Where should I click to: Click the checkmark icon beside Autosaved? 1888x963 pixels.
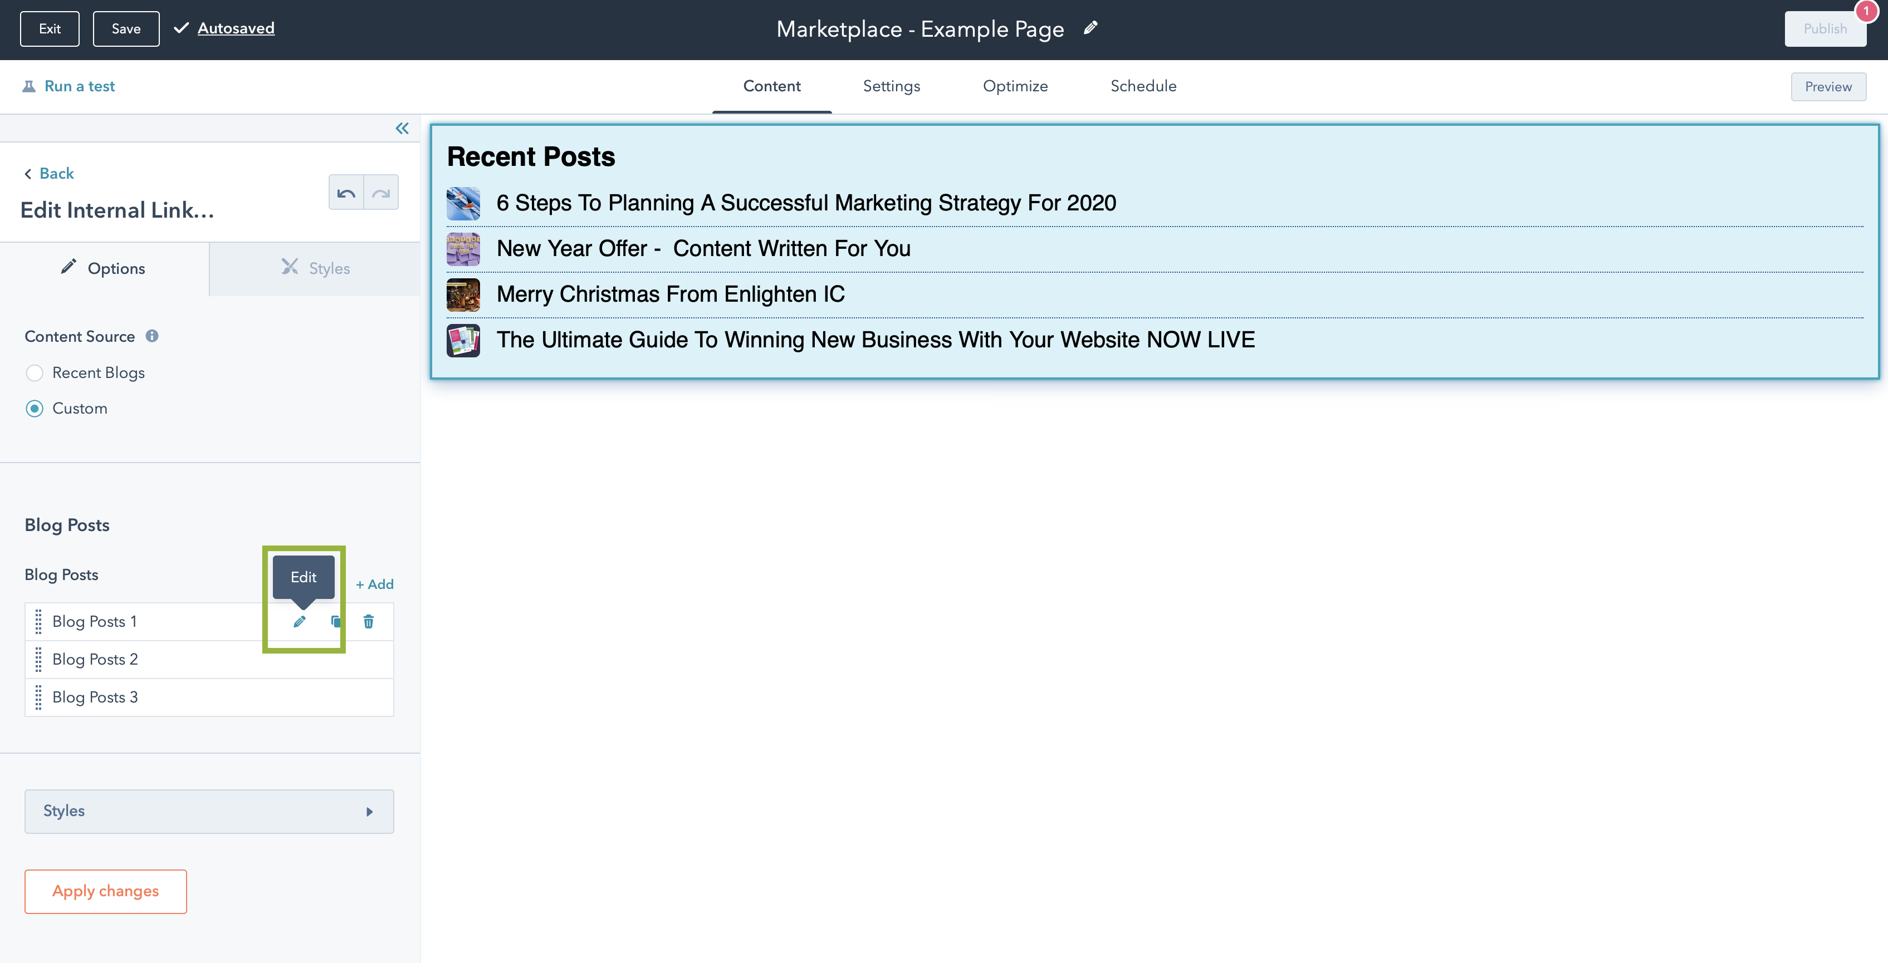pos(181,28)
